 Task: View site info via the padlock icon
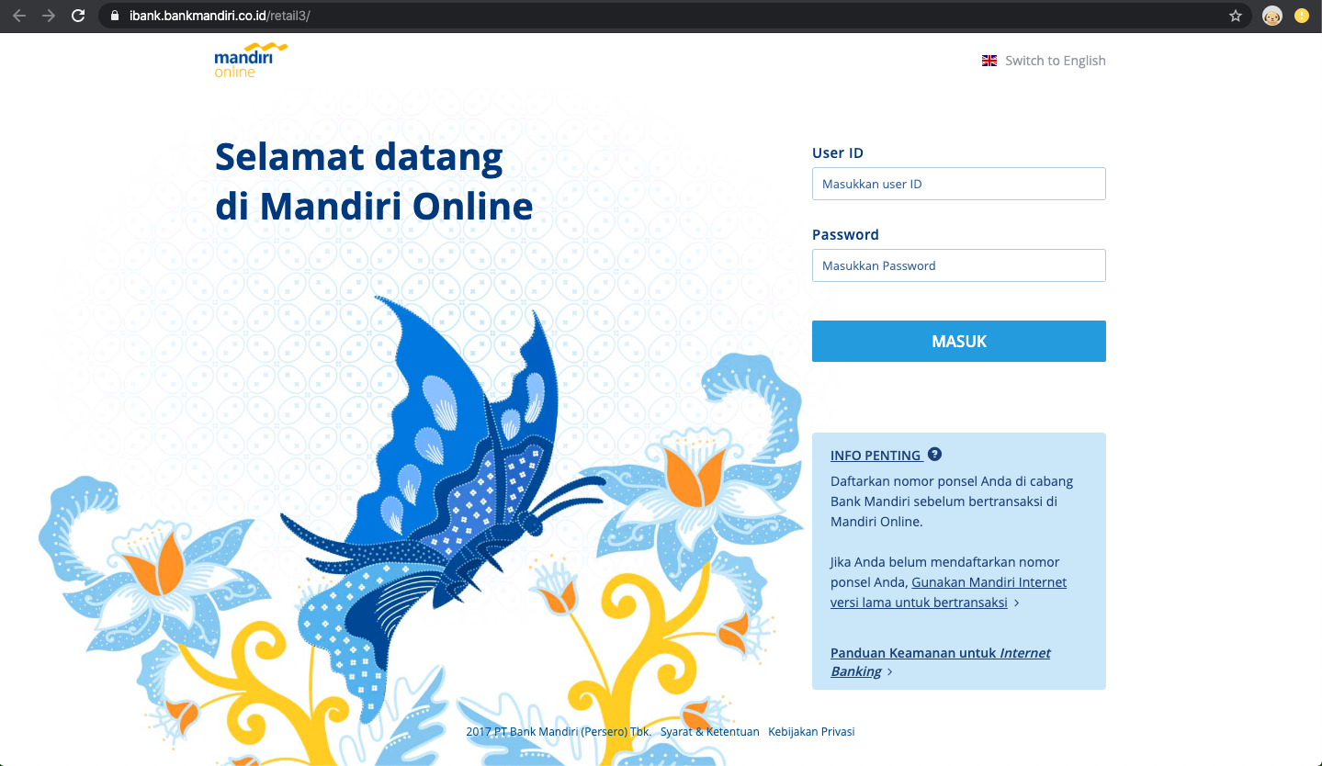(x=115, y=16)
